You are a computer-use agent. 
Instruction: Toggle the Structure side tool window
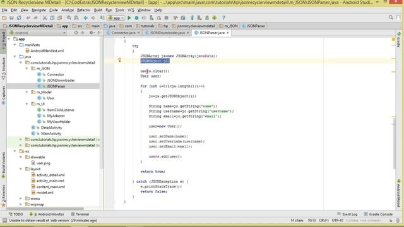point(3,68)
